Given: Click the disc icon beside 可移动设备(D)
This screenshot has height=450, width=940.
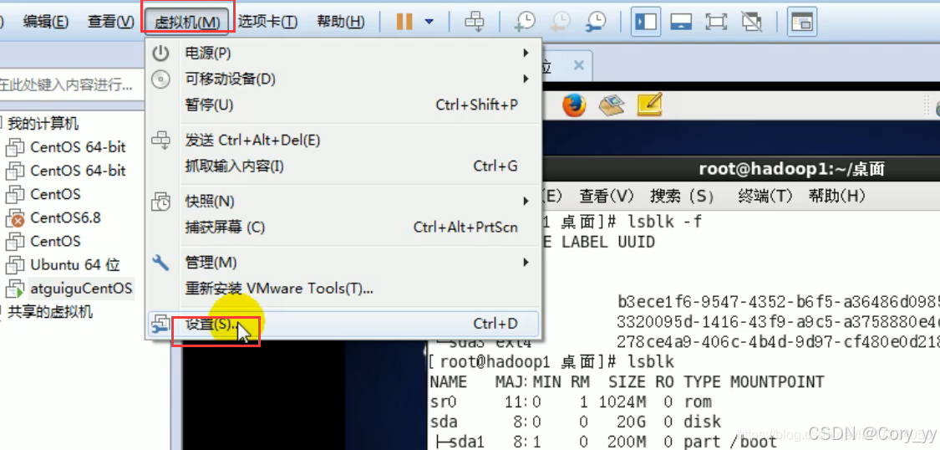Looking at the screenshot, I should [x=160, y=79].
